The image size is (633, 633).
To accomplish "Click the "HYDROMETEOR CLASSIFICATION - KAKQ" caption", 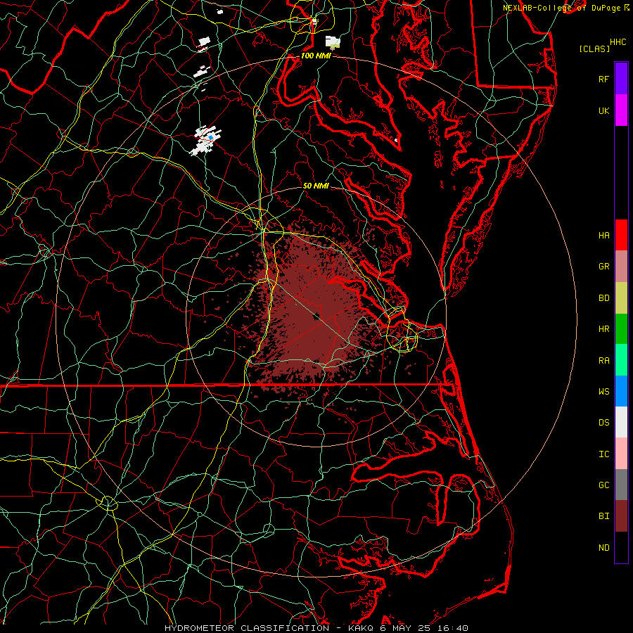I will [x=269, y=628].
